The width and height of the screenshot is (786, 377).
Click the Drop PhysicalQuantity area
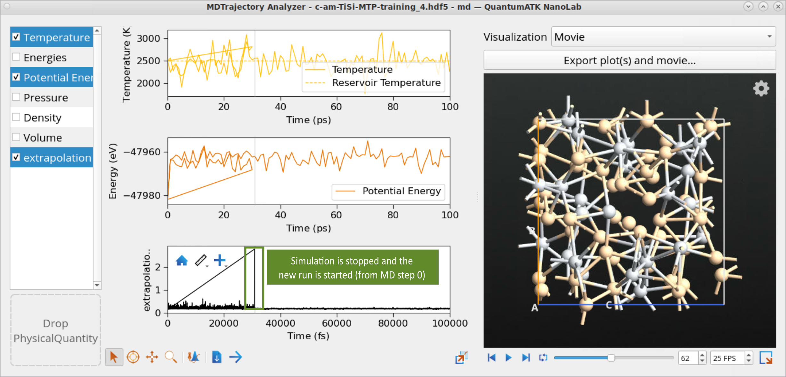[56, 330]
